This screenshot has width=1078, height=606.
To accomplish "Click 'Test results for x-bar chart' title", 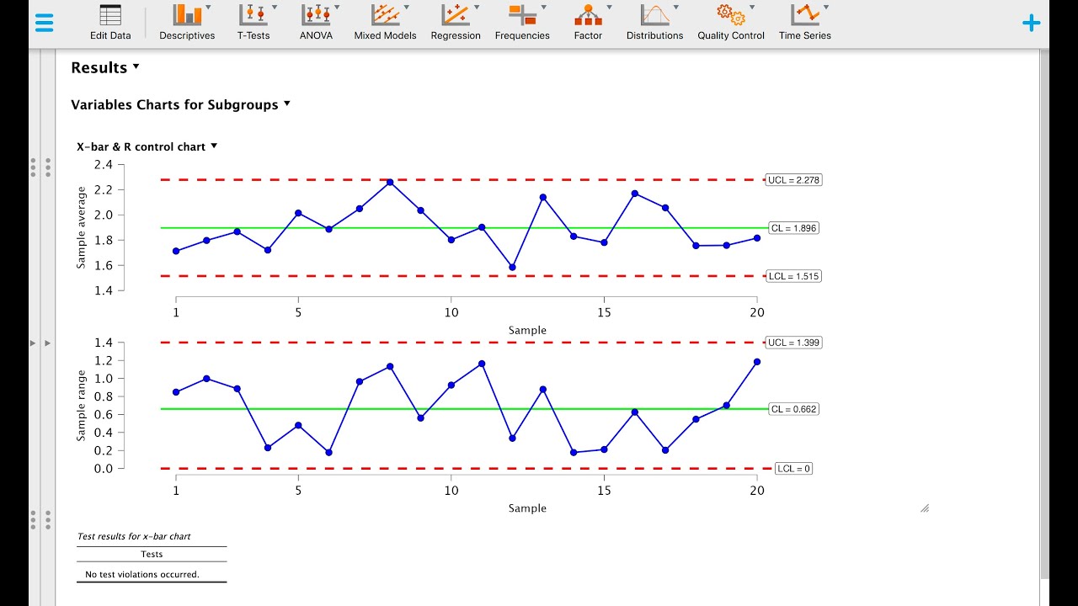I will point(134,536).
